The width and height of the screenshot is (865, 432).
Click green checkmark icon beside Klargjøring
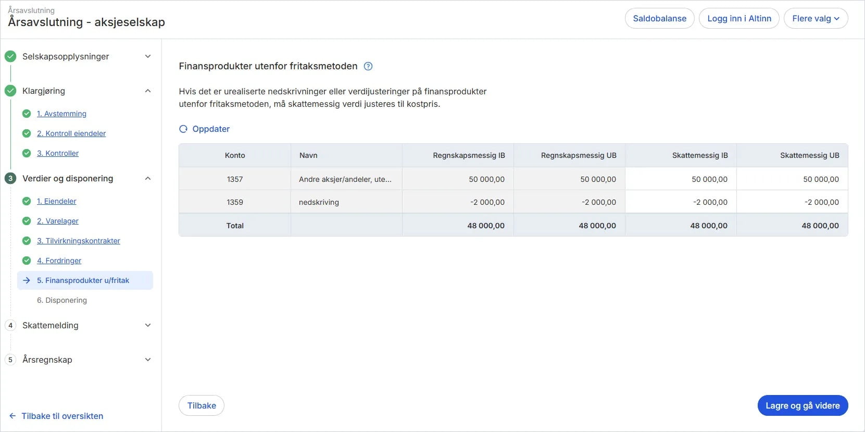(x=10, y=91)
